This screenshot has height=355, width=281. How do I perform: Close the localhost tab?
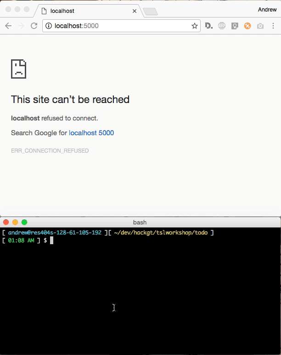(x=135, y=11)
